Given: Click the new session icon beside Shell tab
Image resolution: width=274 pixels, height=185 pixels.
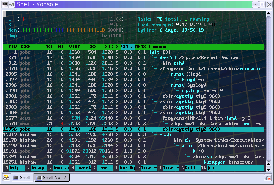Looking at the screenshot, I should coord(7,177).
